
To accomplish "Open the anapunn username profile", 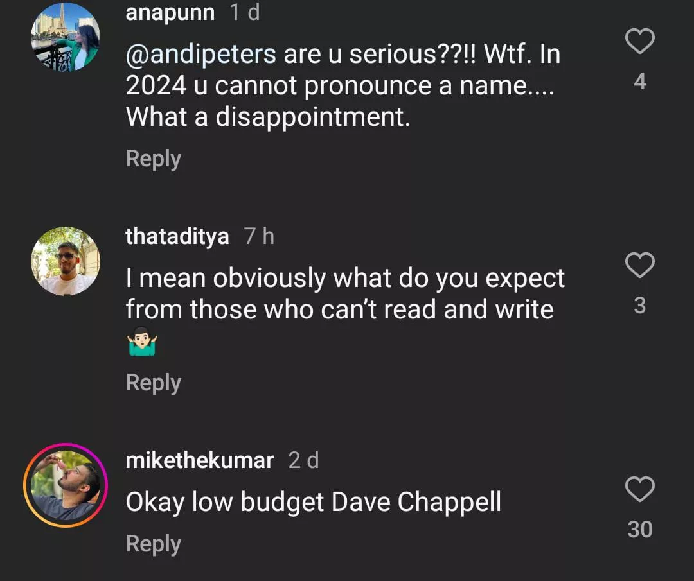I will click(170, 12).
